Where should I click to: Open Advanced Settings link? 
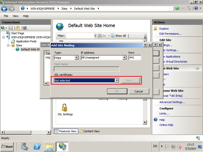[x=172, y=102]
